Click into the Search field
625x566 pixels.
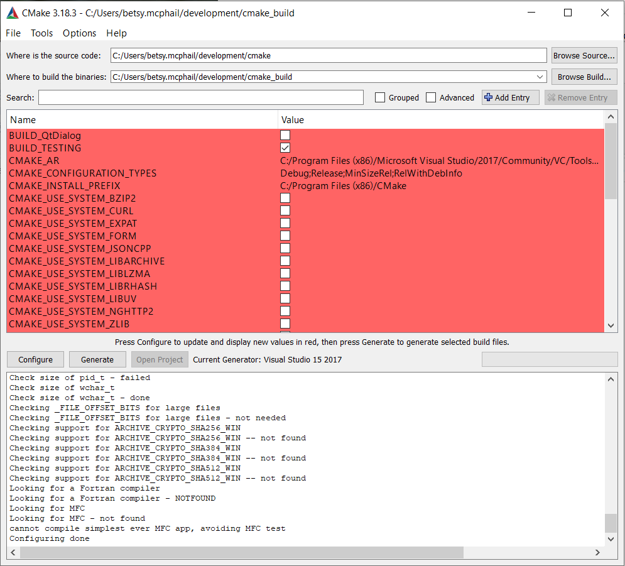tap(201, 97)
